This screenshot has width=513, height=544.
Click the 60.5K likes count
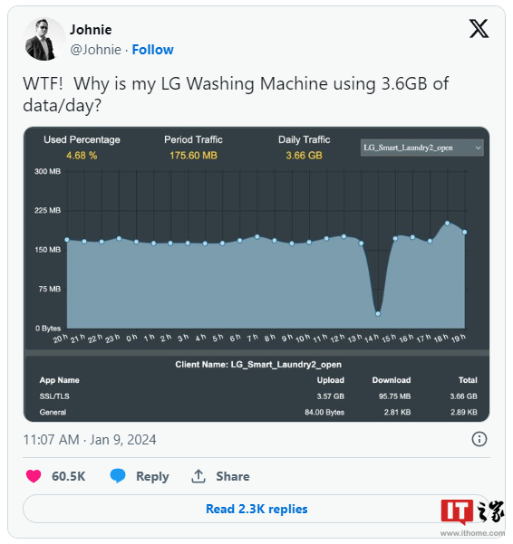tap(68, 476)
